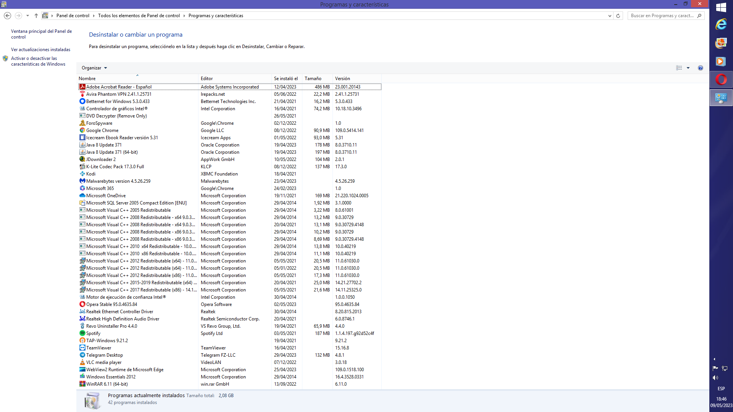Click Programas y características breadcrumb
Image resolution: width=733 pixels, height=412 pixels.
click(x=216, y=16)
